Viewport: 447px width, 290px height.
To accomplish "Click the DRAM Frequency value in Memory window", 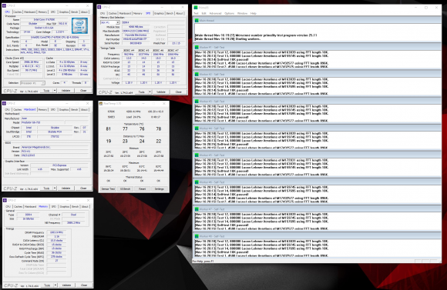I will click(x=56, y=232).
